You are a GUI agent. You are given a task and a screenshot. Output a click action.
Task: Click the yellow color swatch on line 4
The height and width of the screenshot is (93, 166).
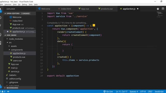click(x=94, y=25)
